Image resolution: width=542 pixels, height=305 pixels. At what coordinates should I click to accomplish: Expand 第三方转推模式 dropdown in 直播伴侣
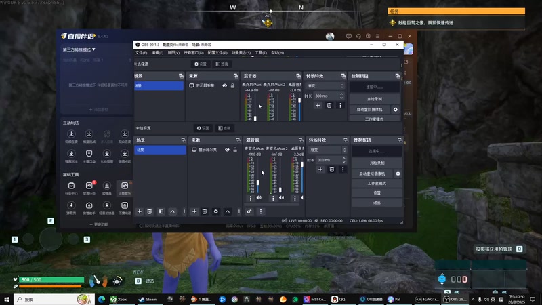click(79, 49)
